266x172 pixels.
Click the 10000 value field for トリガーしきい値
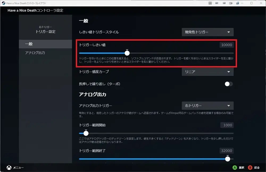tap(226, 45)
